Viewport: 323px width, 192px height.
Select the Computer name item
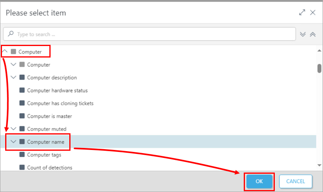45,142
